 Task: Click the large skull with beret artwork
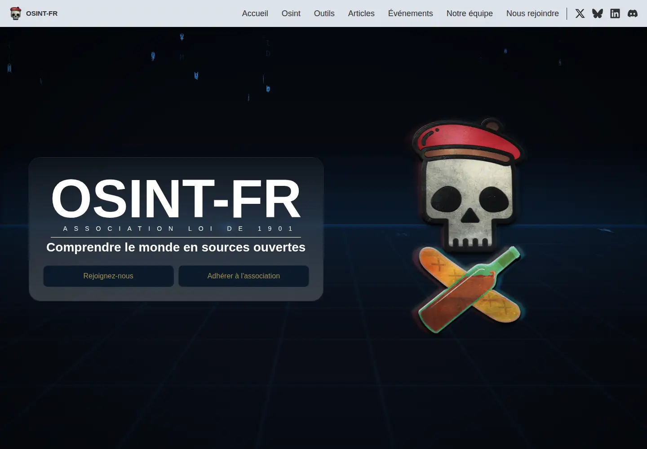pyautogui.click(x=469, y=226)
